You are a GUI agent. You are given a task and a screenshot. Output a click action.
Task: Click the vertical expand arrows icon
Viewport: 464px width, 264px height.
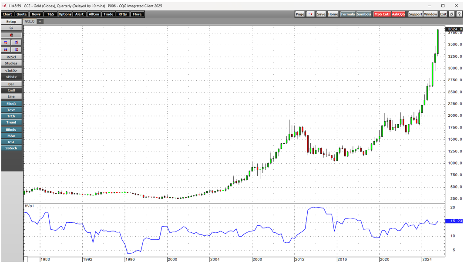click(17, 49)
